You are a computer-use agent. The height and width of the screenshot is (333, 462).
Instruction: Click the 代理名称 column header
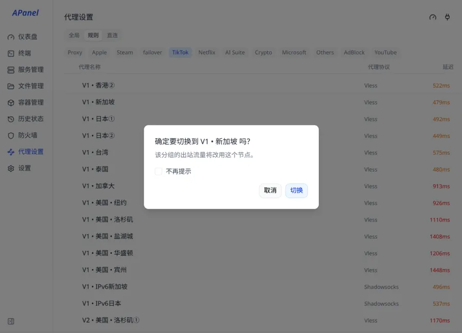[89, 67]
